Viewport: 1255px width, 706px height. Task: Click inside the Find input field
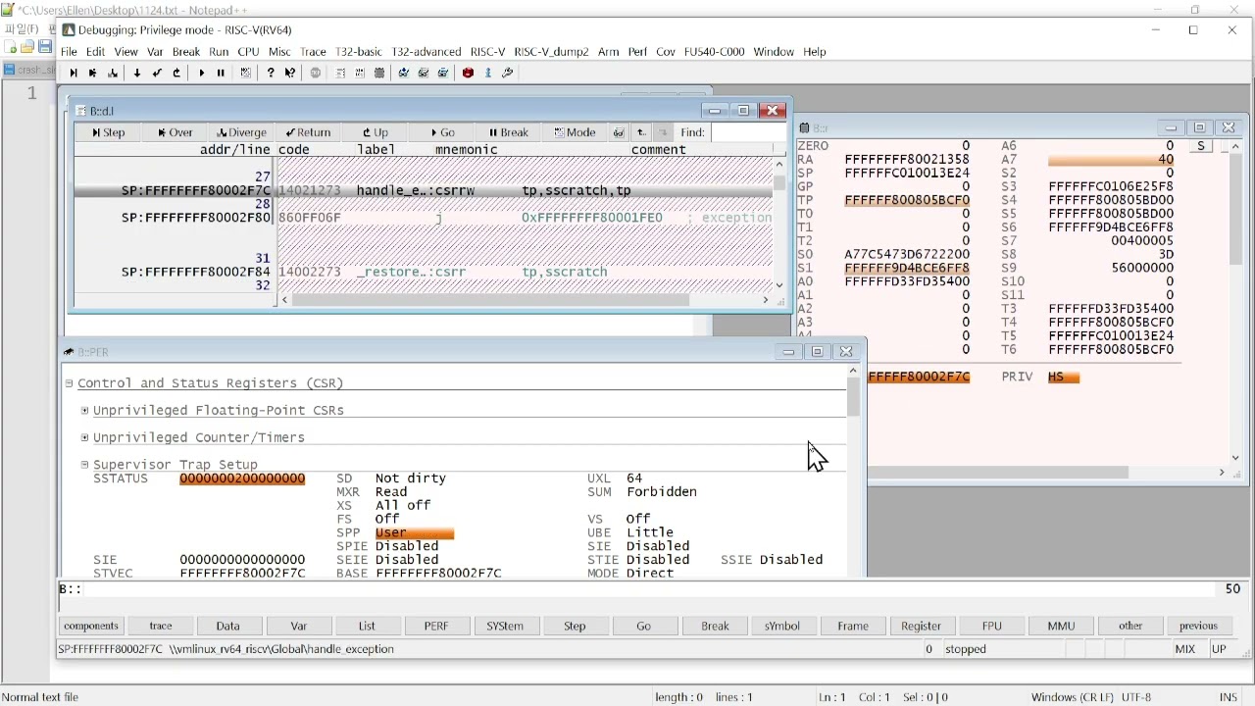(748, 132)
